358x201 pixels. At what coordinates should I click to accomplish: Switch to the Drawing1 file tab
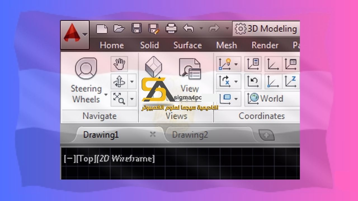(101, 135)
